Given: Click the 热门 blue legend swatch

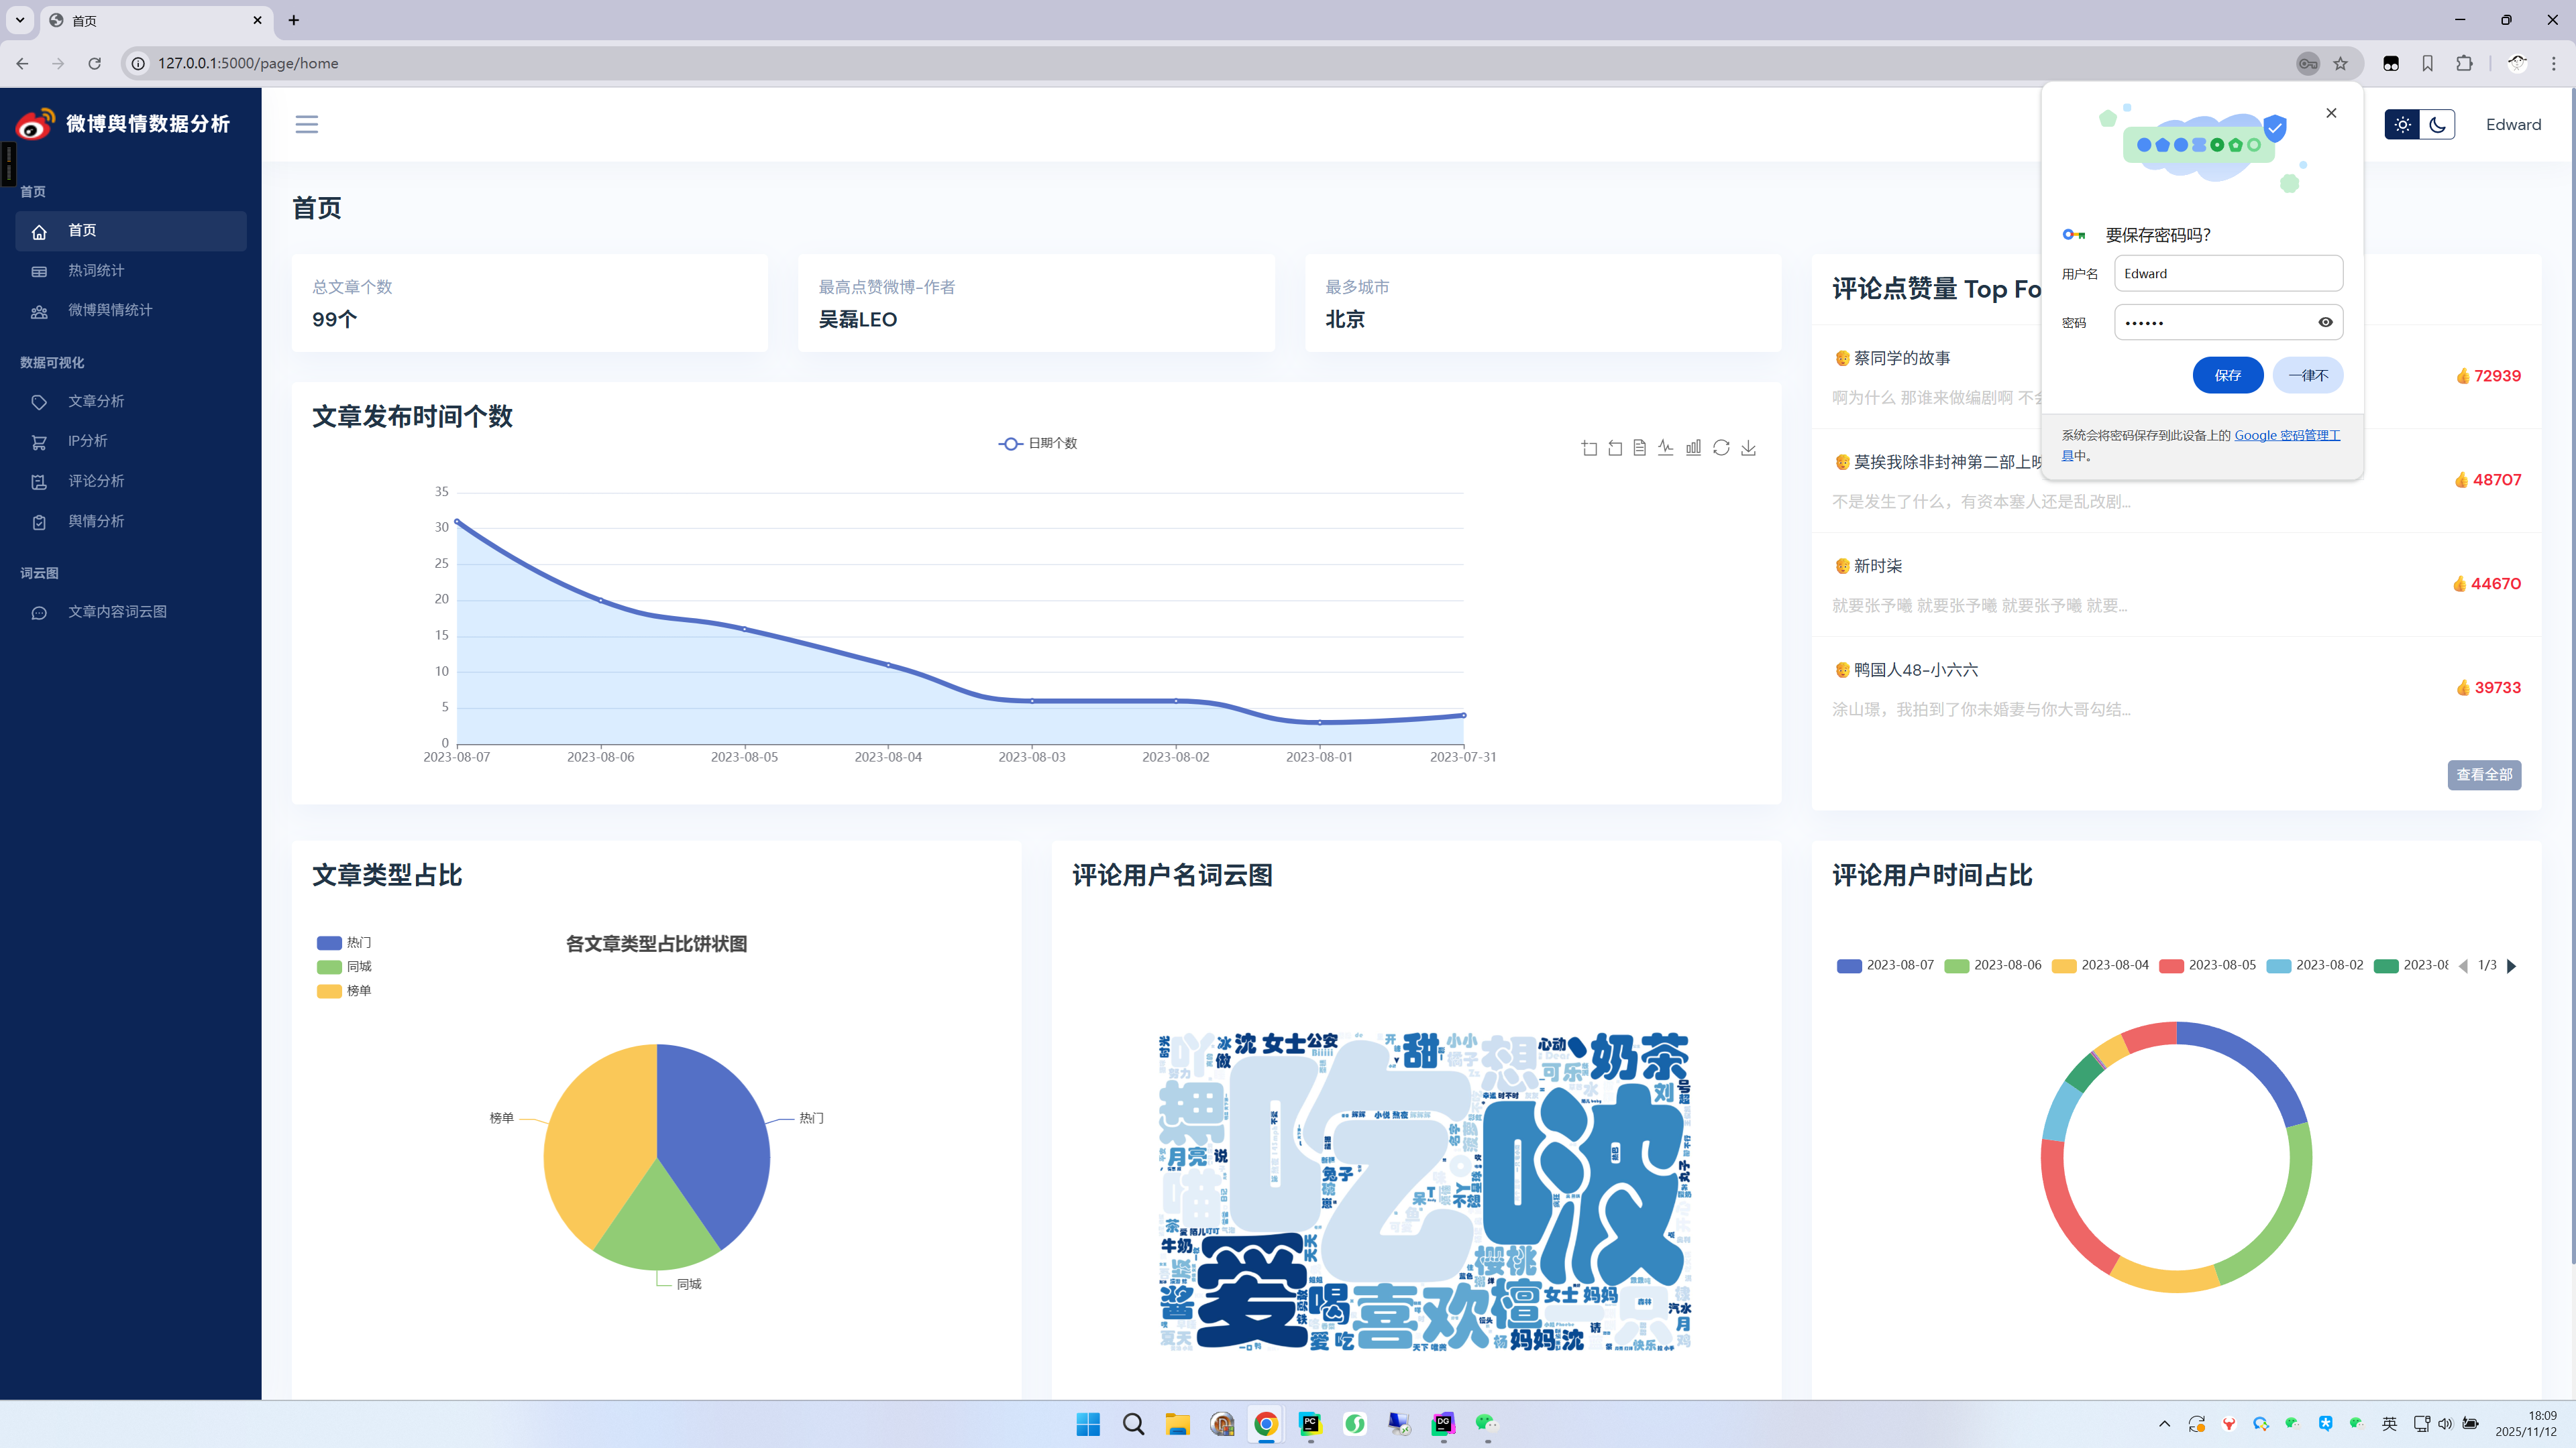Looking at the screenshot, I should (329, 943).
